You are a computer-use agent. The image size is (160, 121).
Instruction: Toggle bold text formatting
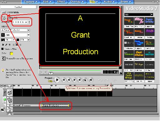pyautogui.click(x=3, y=45)
